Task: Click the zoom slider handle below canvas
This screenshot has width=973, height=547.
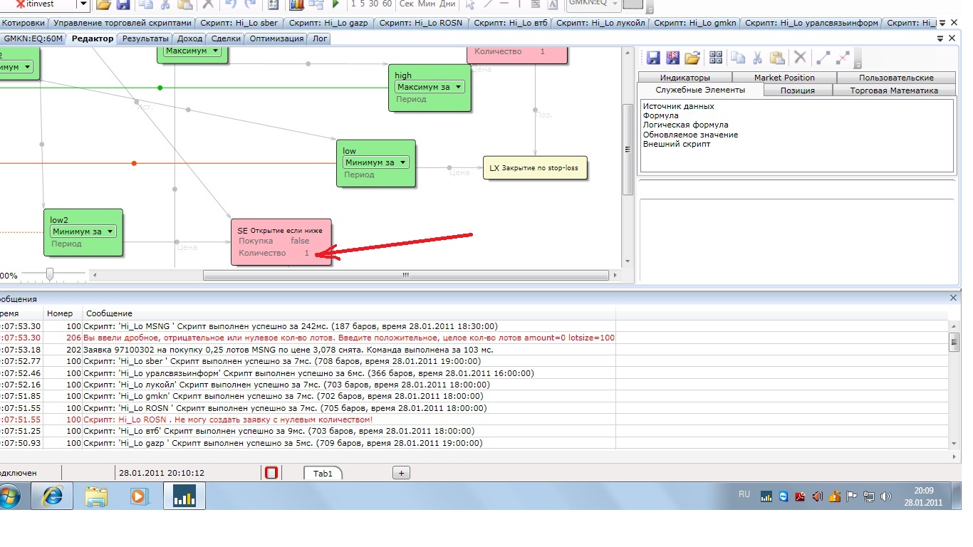Action: (x=50, y=274)
